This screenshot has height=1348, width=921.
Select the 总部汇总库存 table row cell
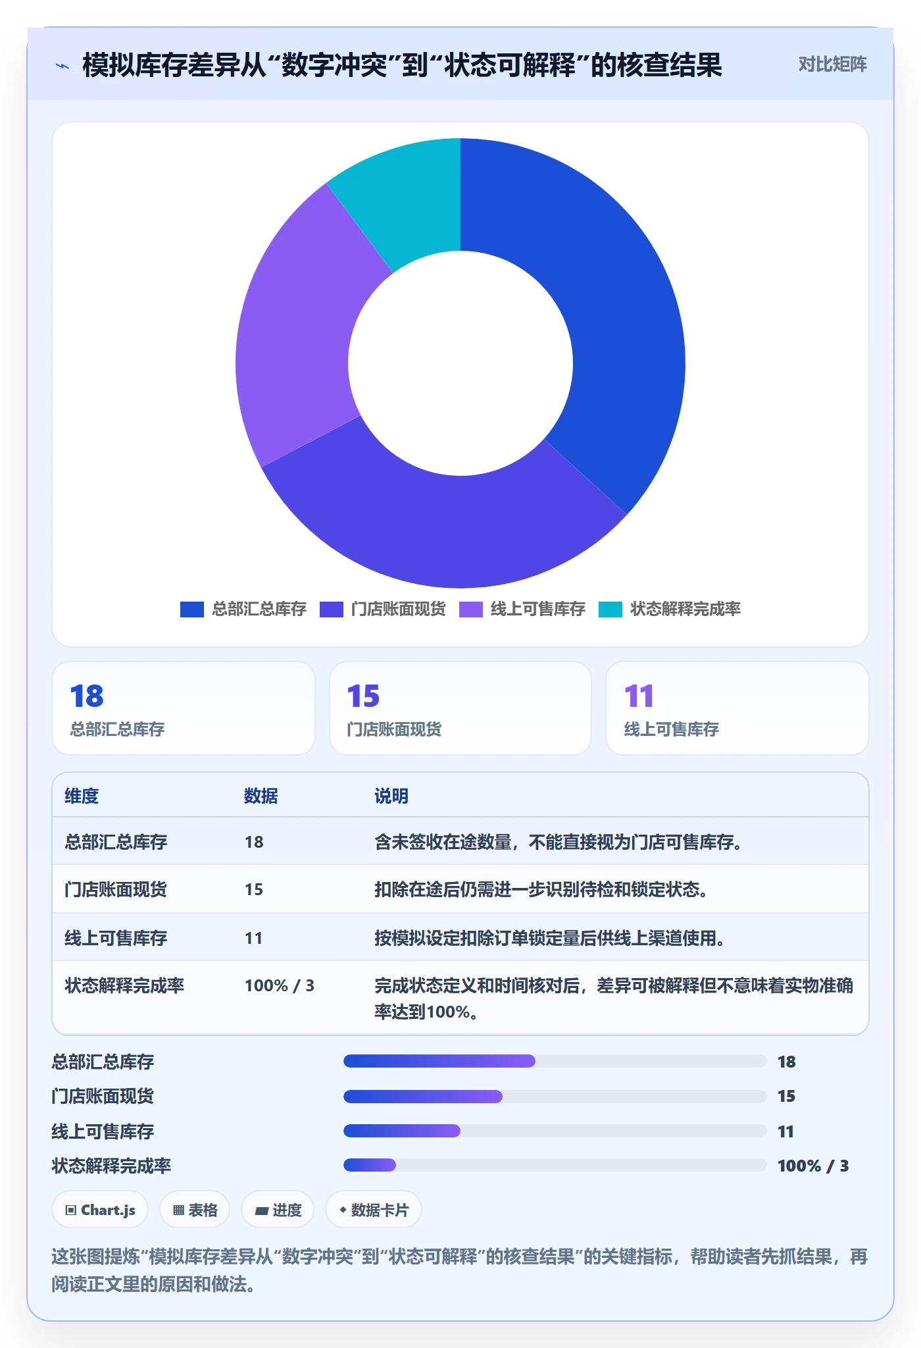116,842
